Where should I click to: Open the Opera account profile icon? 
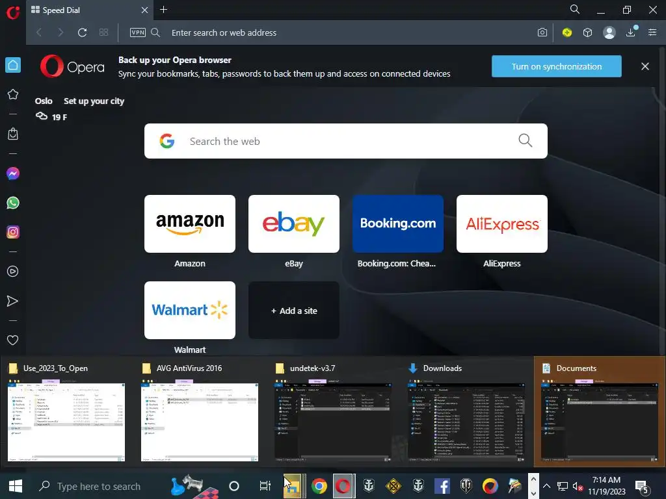point(609,32)
